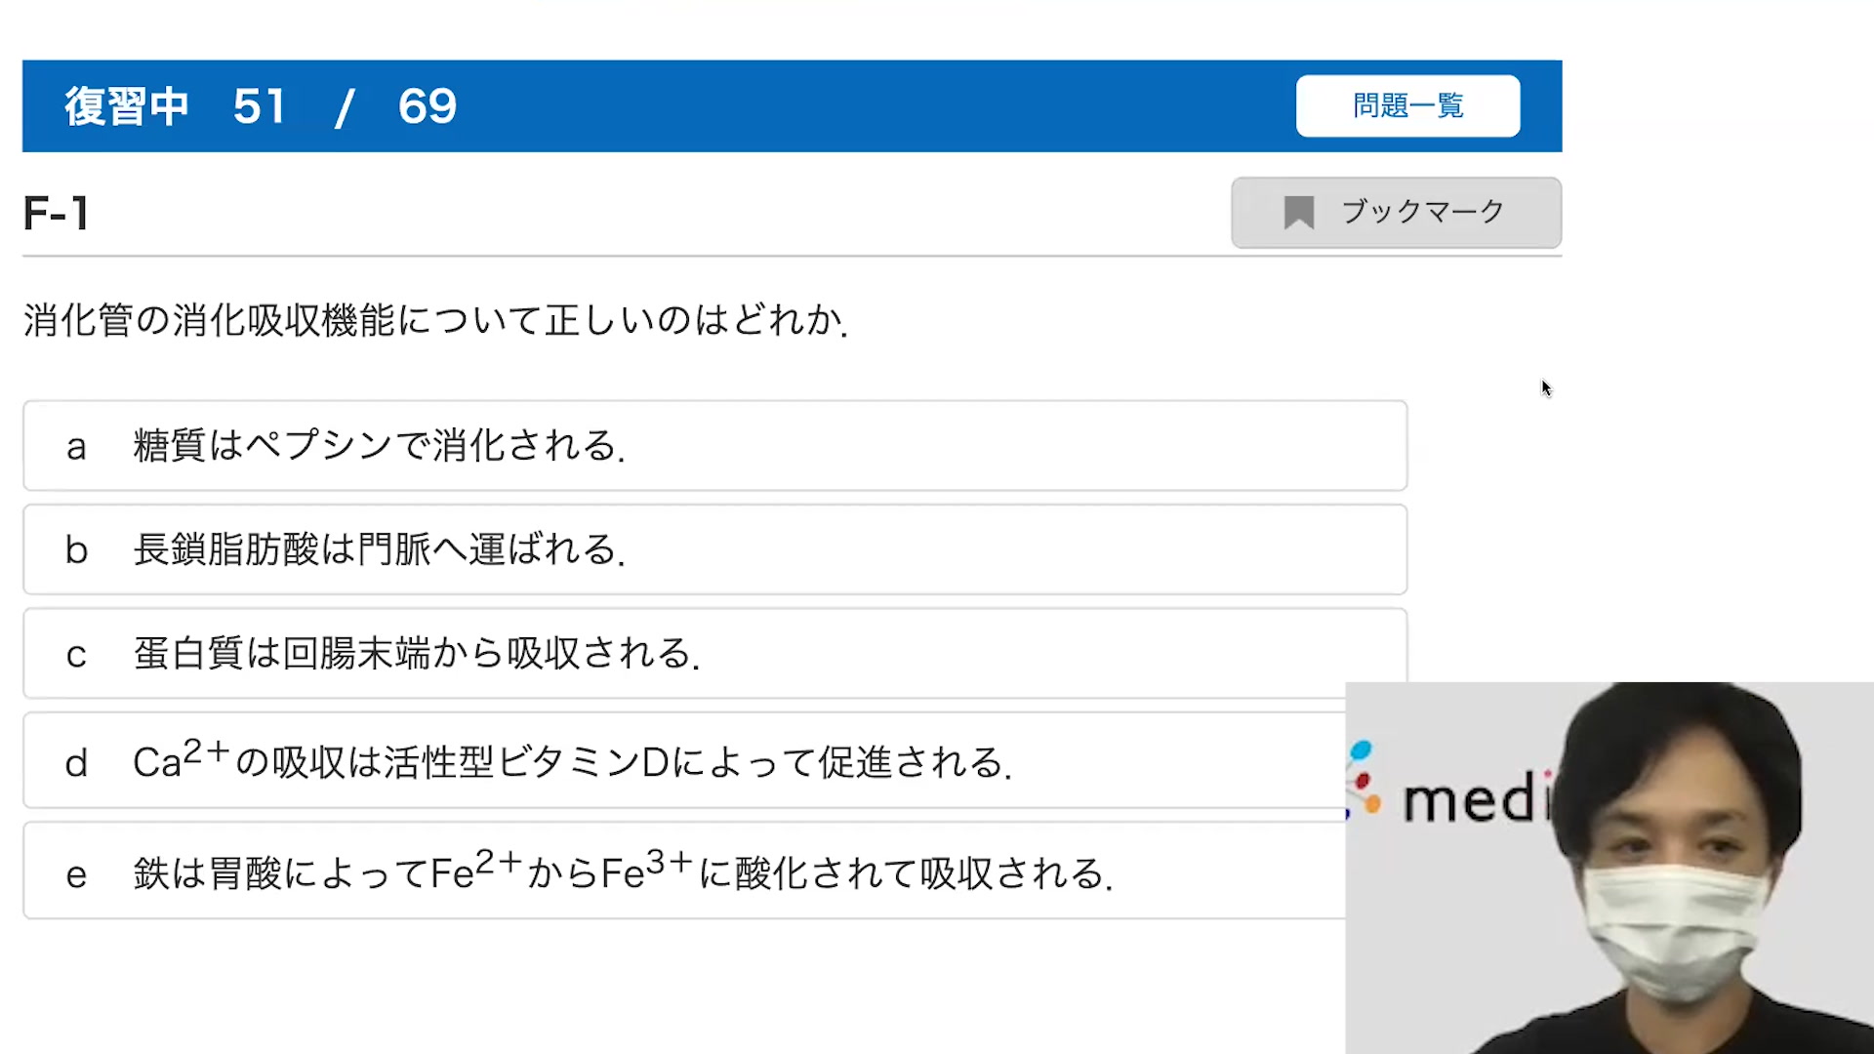Click the current question number 51

pos(259,106)
